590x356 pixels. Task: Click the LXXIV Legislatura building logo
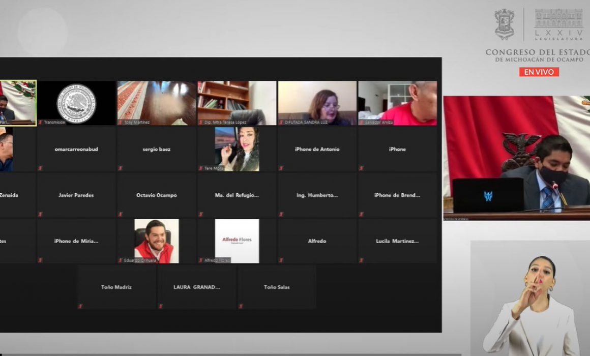tap(559, 24)
